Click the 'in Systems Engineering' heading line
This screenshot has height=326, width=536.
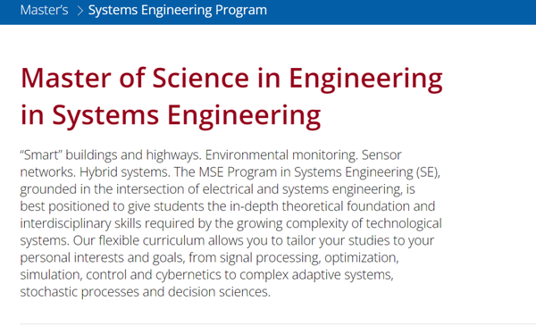tap(171, 115)
